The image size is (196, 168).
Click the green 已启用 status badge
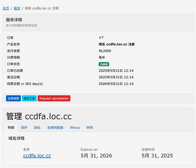pyautogui.click(x=104, y=64)
